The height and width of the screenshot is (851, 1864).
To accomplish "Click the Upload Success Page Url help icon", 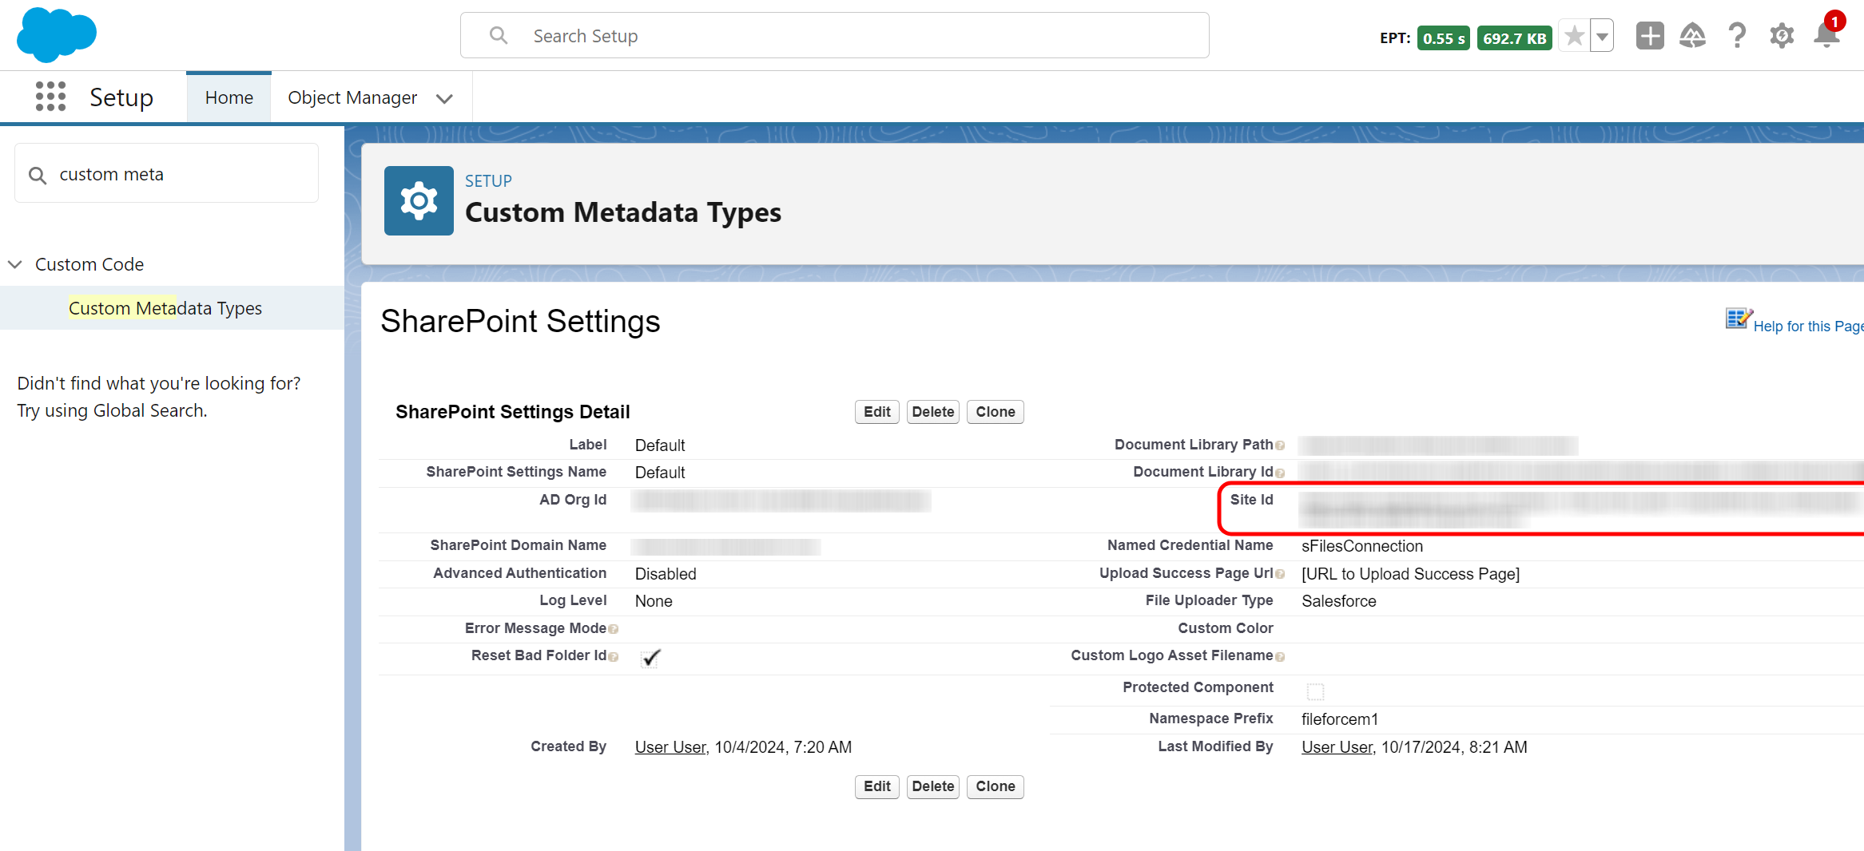I will coord(1280,574).
